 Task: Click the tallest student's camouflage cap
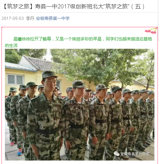pyautogui.click(x=49, y=74)
